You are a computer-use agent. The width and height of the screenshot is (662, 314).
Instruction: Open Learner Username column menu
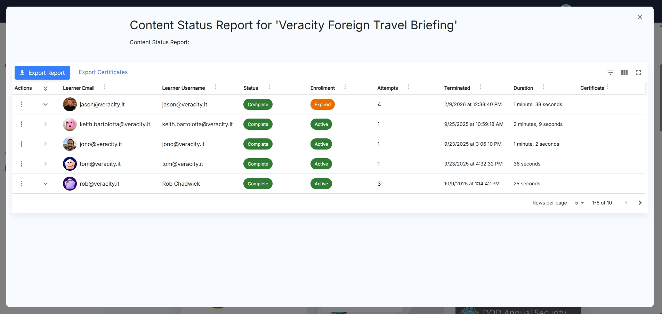pyautogui.click(x=215, y=87)
